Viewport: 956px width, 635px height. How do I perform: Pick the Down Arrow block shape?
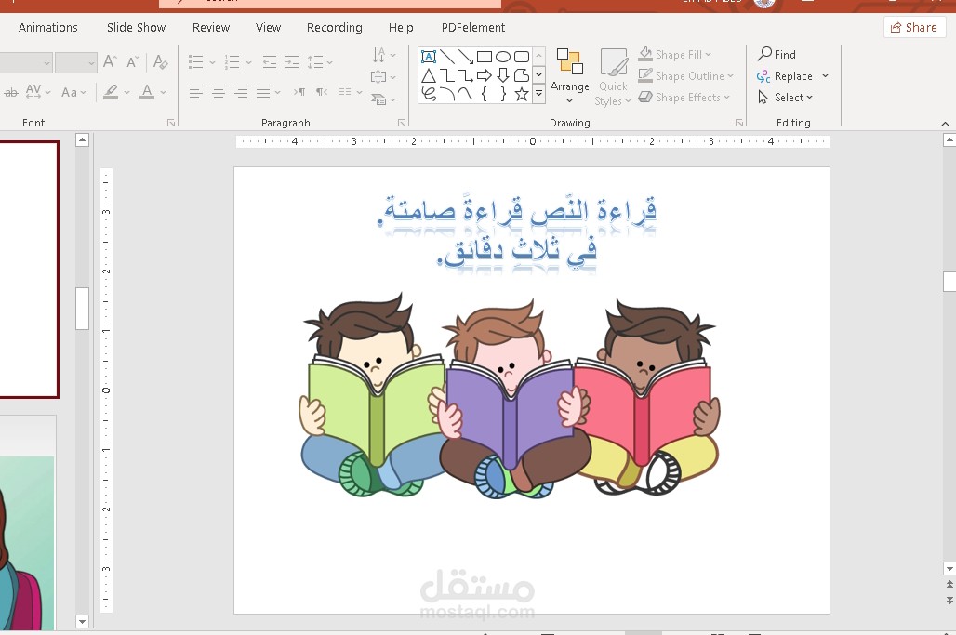503,75
